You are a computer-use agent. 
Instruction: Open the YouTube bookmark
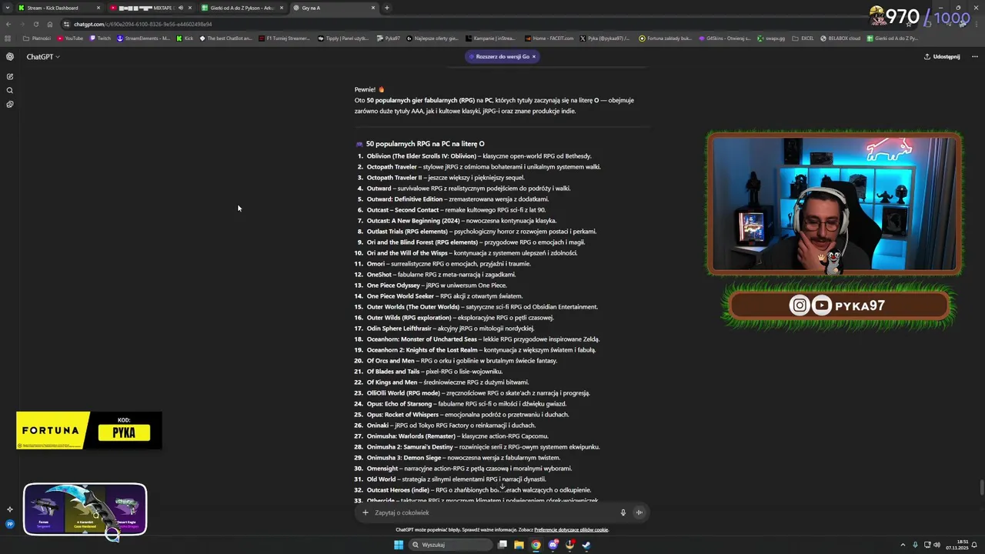[70, 38]
